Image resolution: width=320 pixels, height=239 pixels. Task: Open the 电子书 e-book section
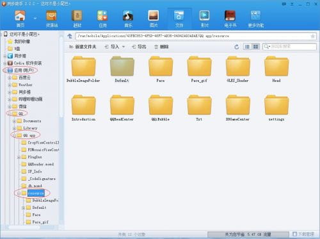[x=230, y=19]
